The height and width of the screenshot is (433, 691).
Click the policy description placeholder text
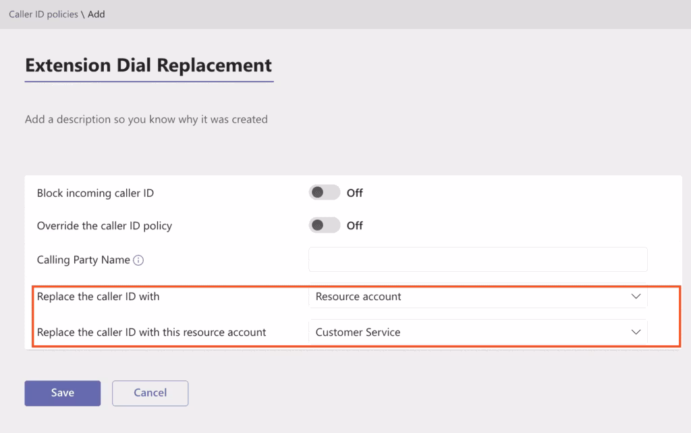pyautogui.click(x=146, y=119)
